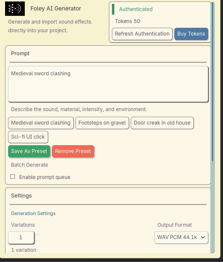Viewport: 223px width, 262px height.
Task: Click the vertical scrollbar on the right
Action: 212,81
